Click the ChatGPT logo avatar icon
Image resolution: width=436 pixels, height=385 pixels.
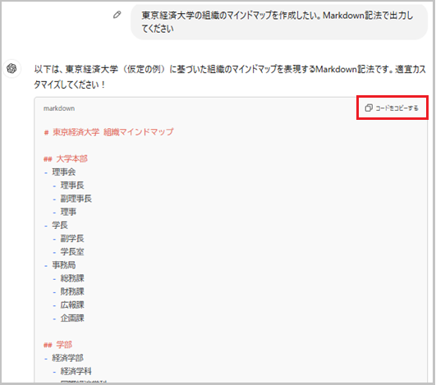point(11,68)
